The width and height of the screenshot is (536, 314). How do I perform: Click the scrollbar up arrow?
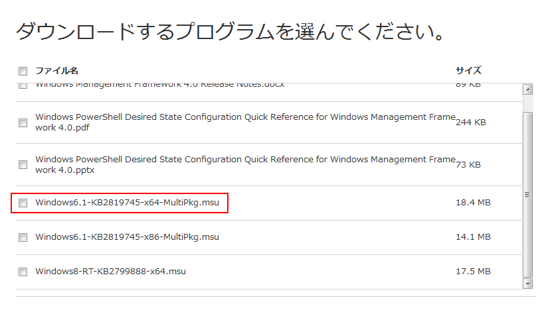click(x=527, y=89)
